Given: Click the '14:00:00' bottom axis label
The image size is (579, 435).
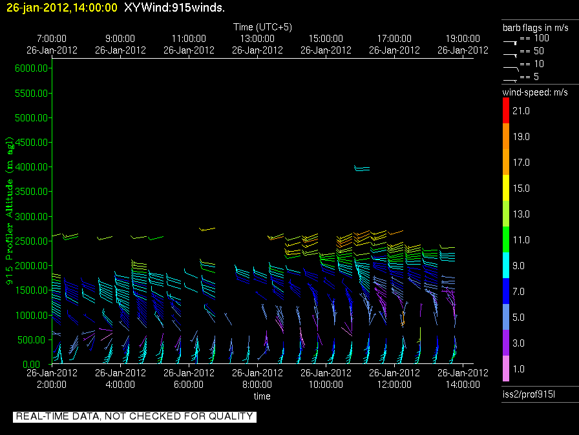Looking at the screenshot, I should (x=463, y=385).
